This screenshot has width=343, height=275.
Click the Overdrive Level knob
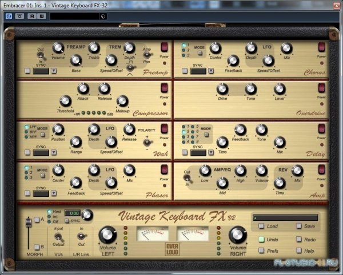tap(280, 89)
